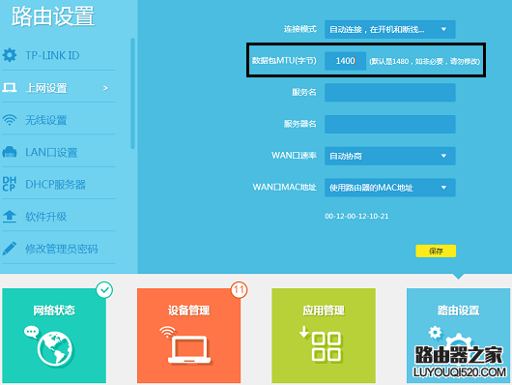512x385 pixels.
Task: Open 修改管理员密码 in the sidebar
Action: coord(59,249)
